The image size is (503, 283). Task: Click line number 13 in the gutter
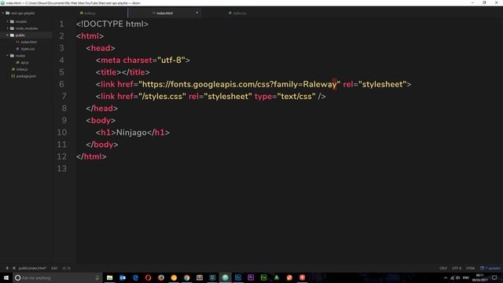(62, 169)
